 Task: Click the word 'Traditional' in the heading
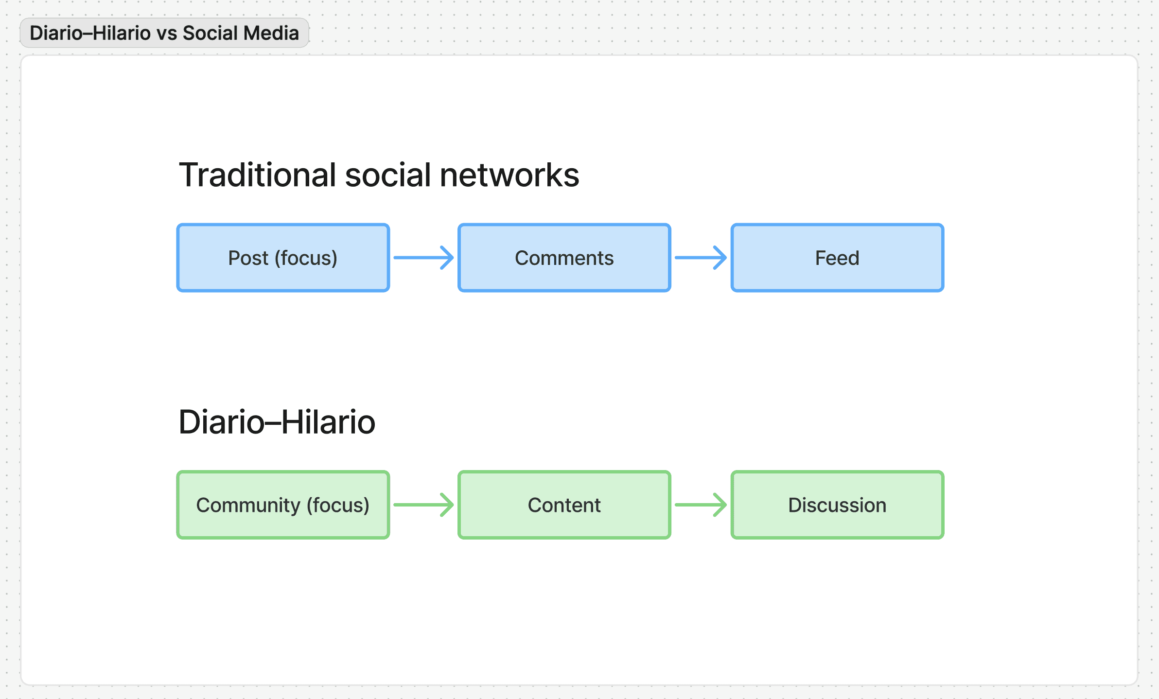coord(258,175)
